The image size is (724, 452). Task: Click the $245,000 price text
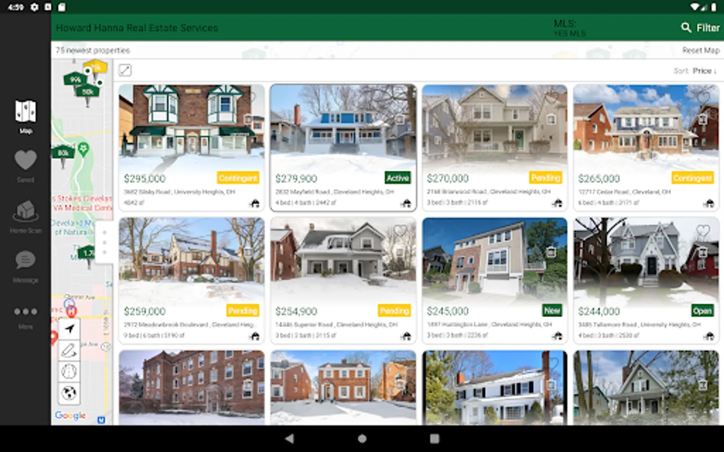point(447,311)
